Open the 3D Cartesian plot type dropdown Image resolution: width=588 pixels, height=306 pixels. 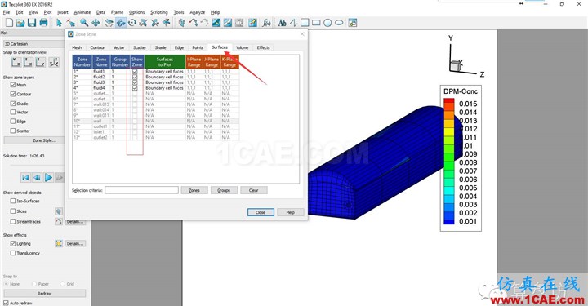pos(33,44)
